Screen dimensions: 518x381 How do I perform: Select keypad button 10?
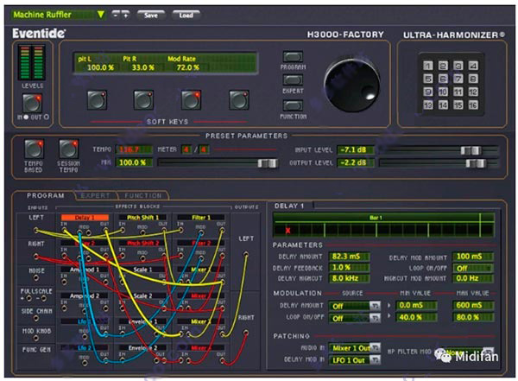pos(443,92)
